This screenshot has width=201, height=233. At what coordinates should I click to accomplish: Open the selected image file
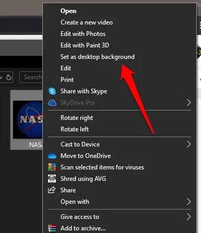tap(68, 11)
